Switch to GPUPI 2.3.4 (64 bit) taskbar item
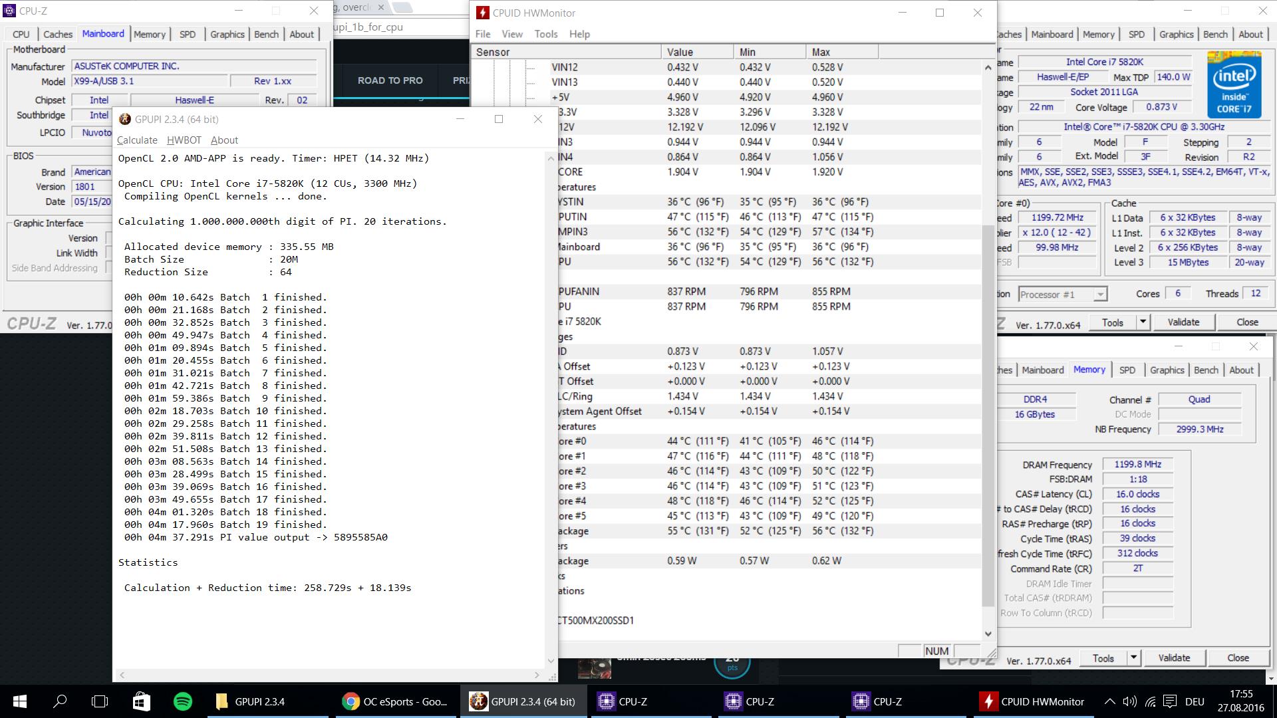This screenshot has width=1277, height=718. [522, 701]
